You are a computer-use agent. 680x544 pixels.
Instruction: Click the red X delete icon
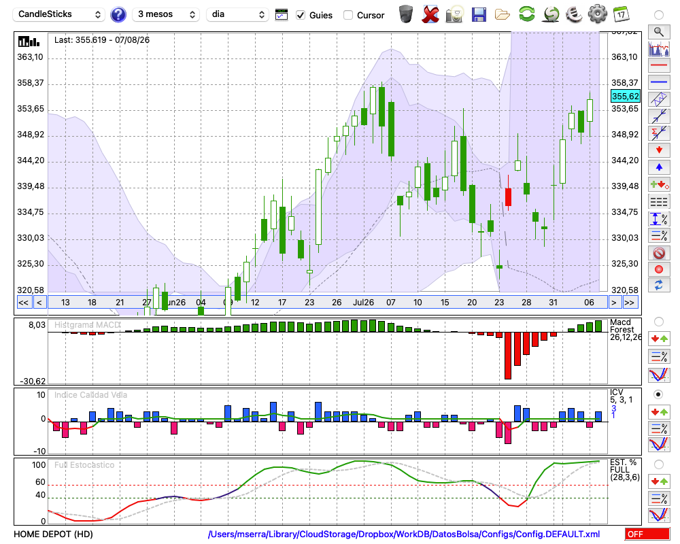430,14
